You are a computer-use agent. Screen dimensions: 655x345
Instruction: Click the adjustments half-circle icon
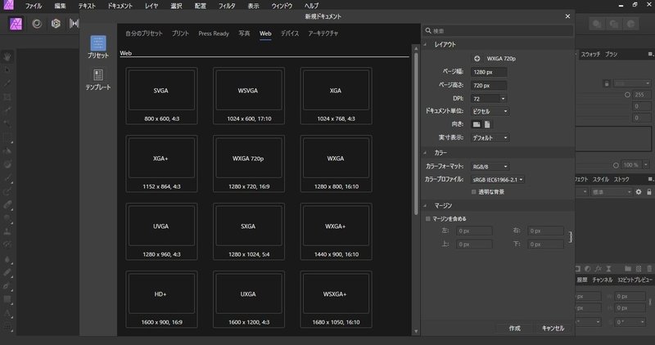[588, 269]
